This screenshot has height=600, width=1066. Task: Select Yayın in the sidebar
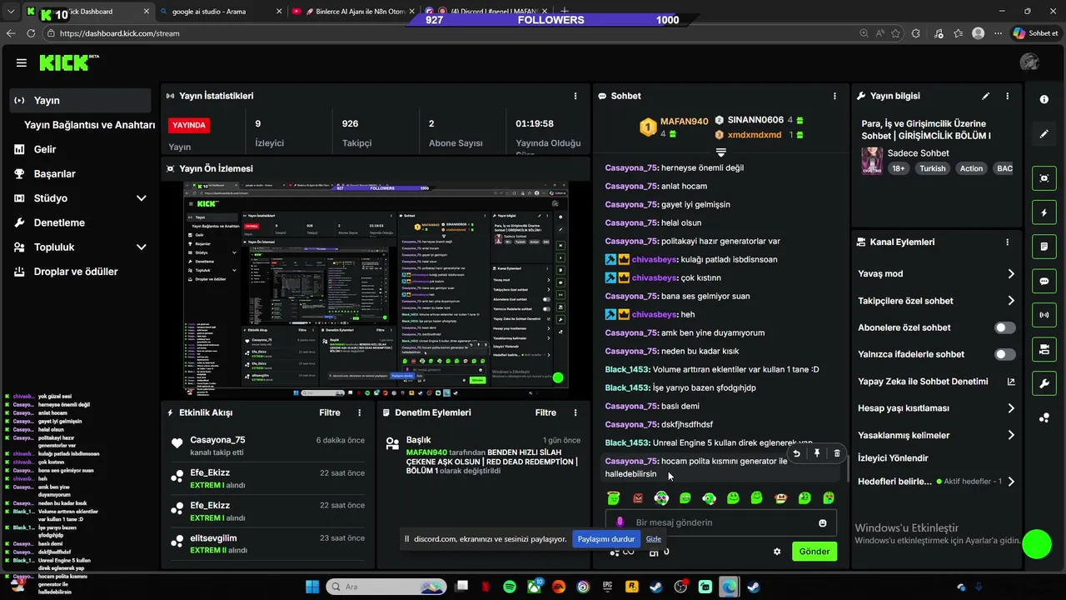point(81,100)
